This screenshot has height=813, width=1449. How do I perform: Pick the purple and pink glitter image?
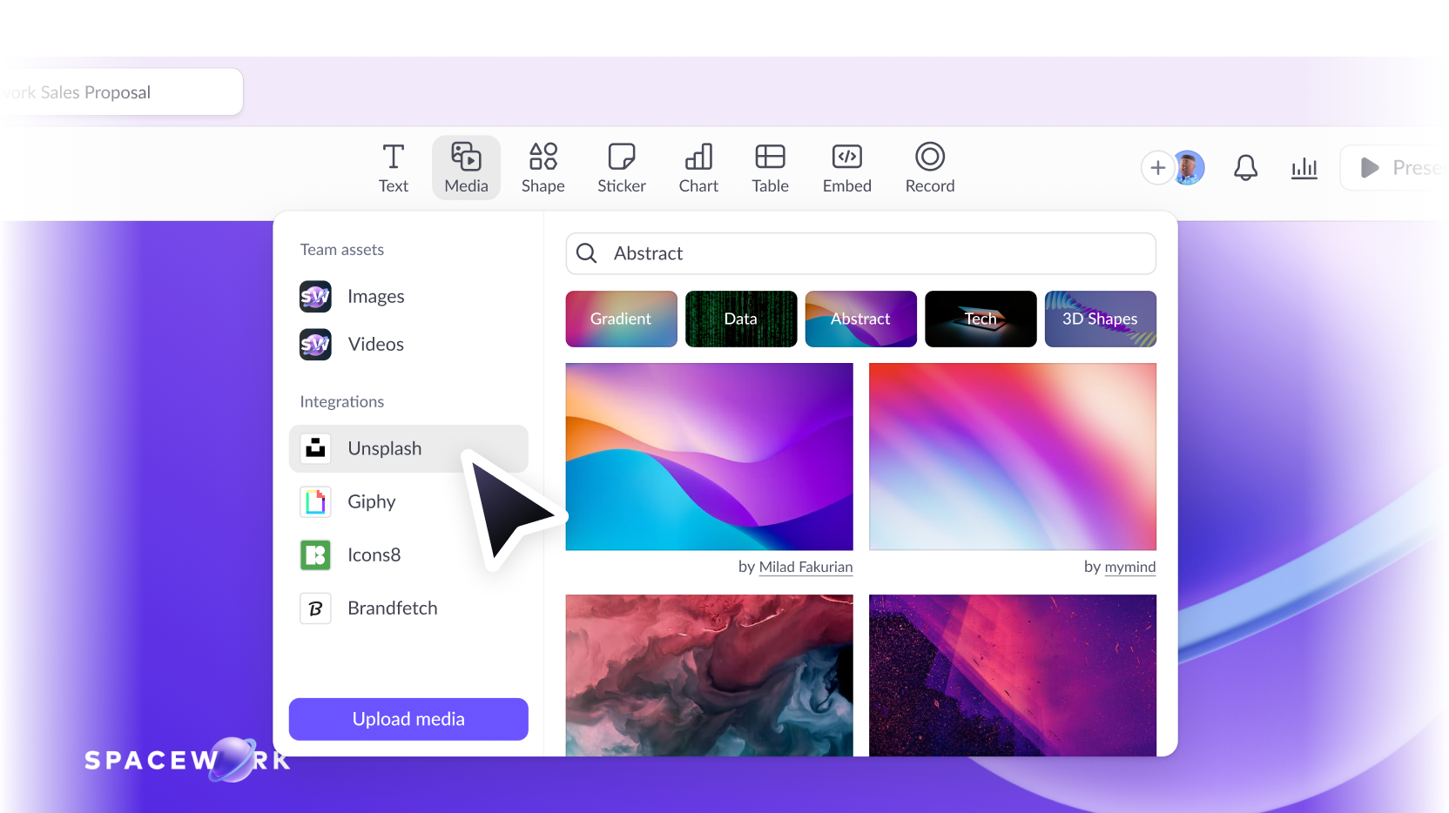(1013, 675)
